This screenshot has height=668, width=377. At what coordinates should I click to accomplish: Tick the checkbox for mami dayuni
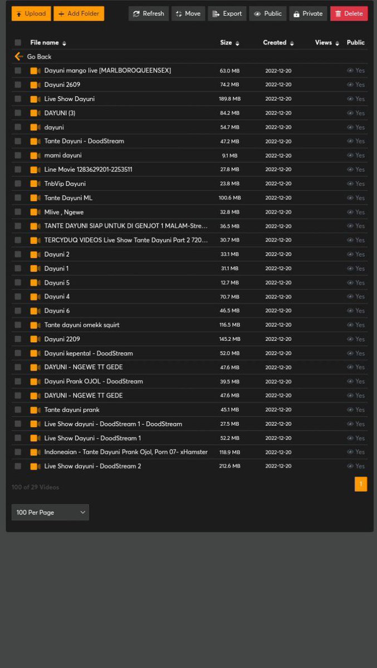(18, 155)
